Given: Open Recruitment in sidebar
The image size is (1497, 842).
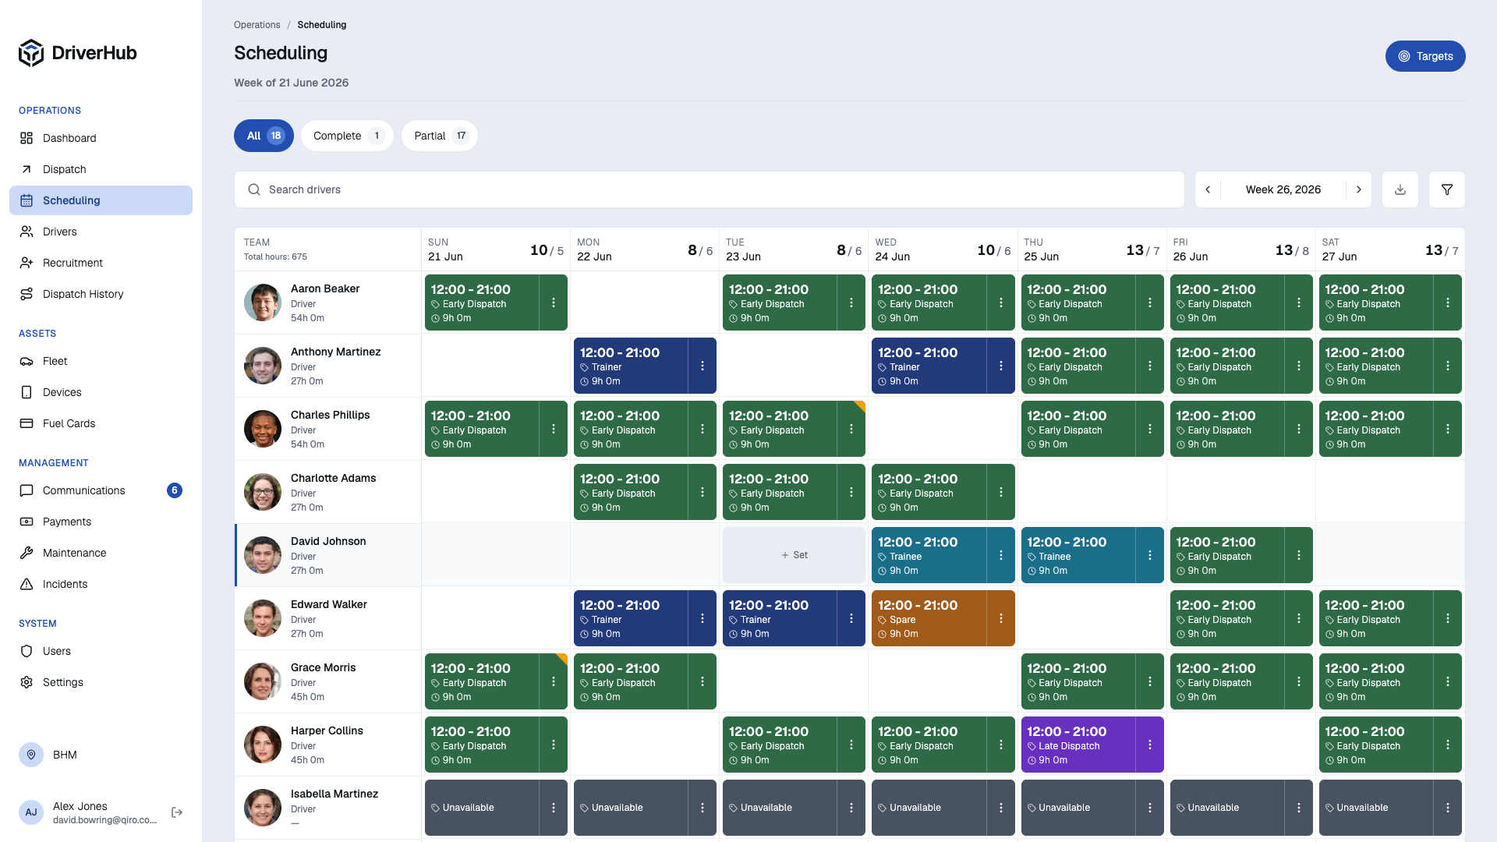Looking at the screenshot, I should pyautogui.click(x=101, y=263).
